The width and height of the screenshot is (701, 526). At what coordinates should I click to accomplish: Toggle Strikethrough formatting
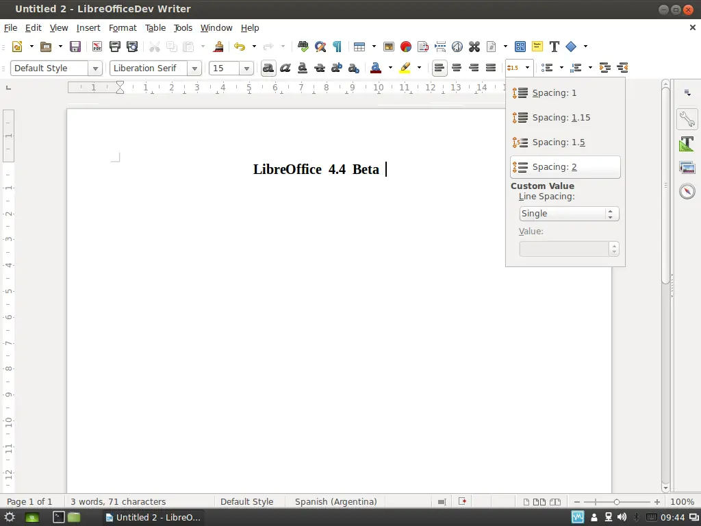[320, 68]
